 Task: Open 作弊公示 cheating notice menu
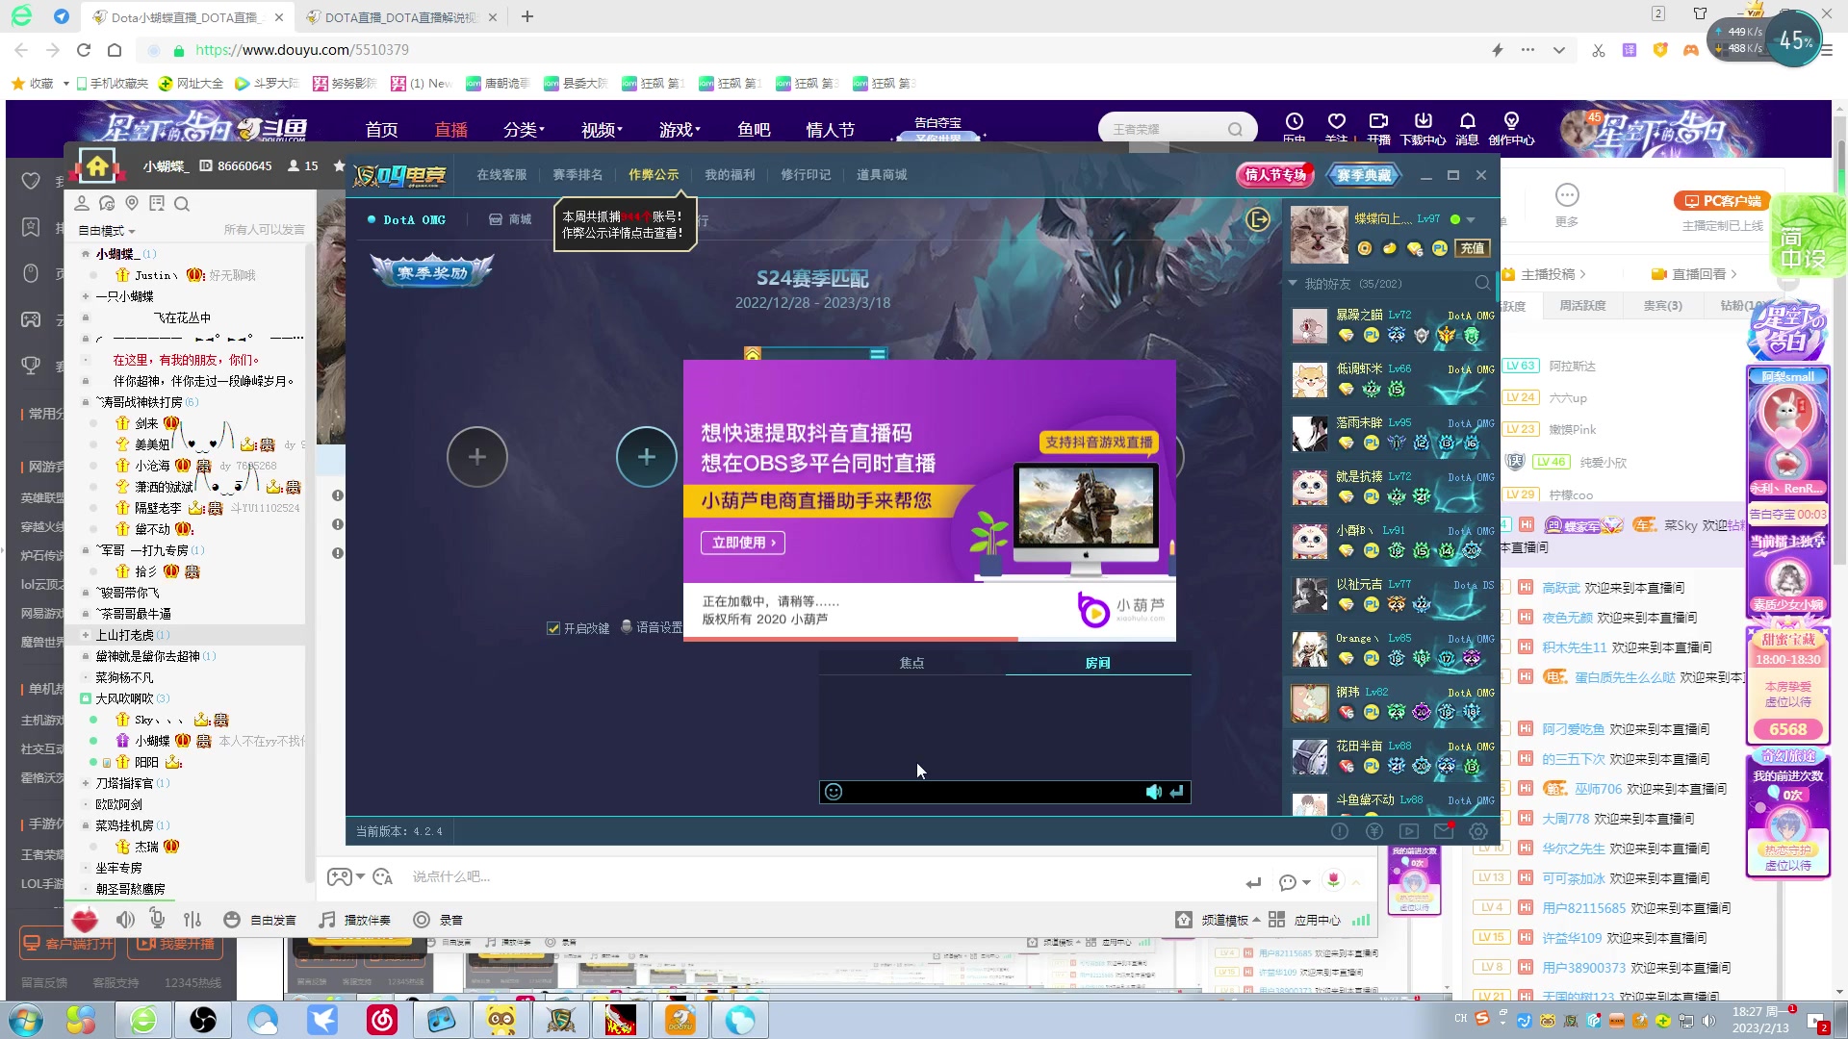point(654,175)
